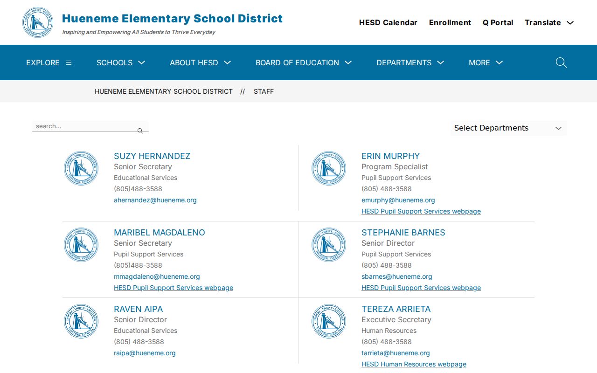This screenshot has width=597, height=373.
Task: Click Raven Aipa's Educational Services department
Action: [146, 331]
